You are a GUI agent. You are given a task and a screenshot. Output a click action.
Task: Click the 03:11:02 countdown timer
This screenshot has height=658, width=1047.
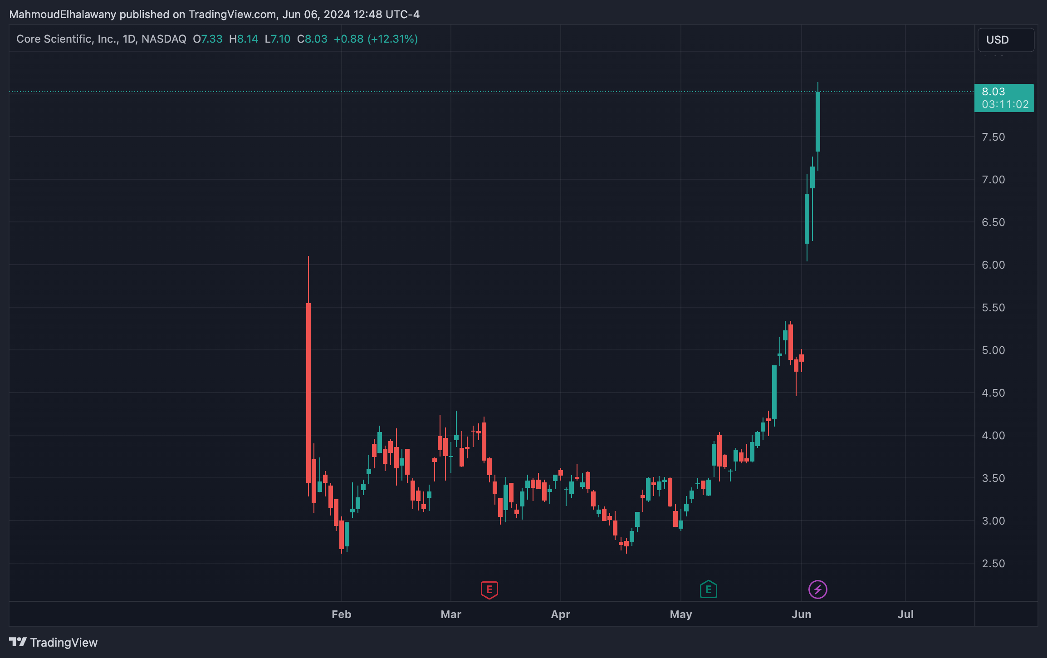1005,104
